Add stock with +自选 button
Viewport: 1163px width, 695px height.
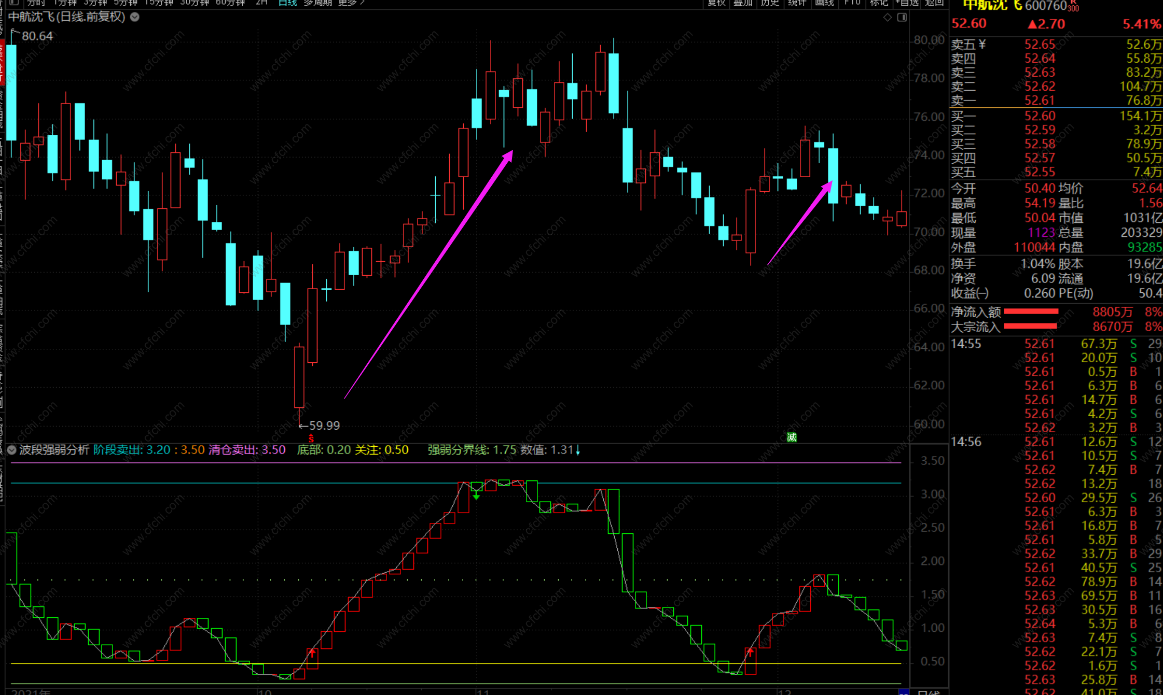(x=907, y=3)
